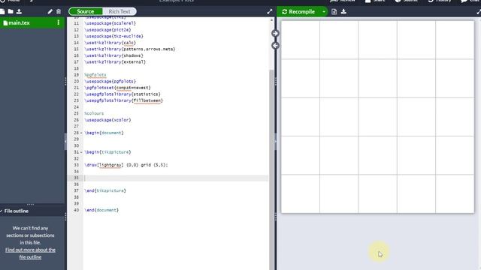Click the \end{tikzpicture} line

(x=105, y=190)
